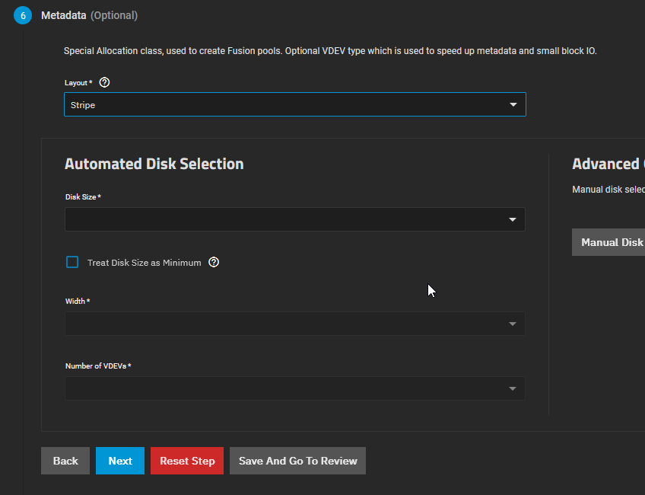645x495 pixels.
Task: Click Save And Go To Review
Action: 297,461
